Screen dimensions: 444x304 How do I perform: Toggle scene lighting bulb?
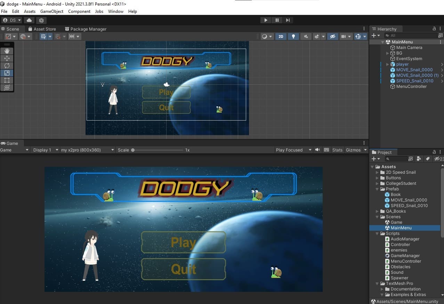(x=293, y=36)
